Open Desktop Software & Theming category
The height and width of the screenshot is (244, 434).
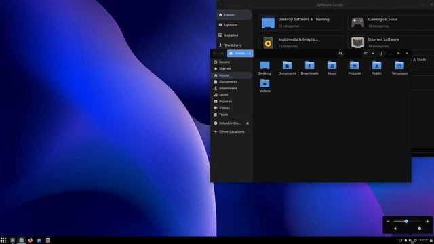pyautogui.click(x=300, y=22)
